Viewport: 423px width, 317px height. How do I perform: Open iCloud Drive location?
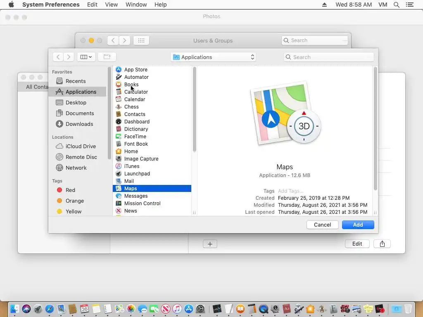77,146
